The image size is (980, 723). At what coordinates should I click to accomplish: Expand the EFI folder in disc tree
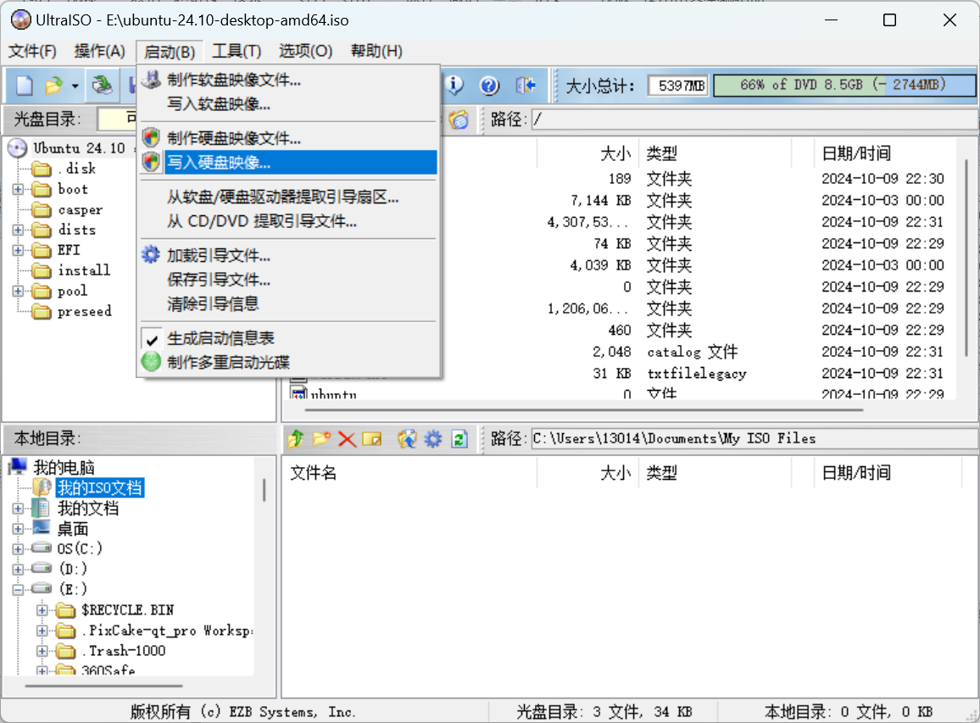[18, 250]
